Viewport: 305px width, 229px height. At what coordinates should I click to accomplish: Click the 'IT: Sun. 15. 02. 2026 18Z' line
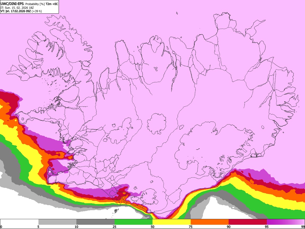pos(17,8)
